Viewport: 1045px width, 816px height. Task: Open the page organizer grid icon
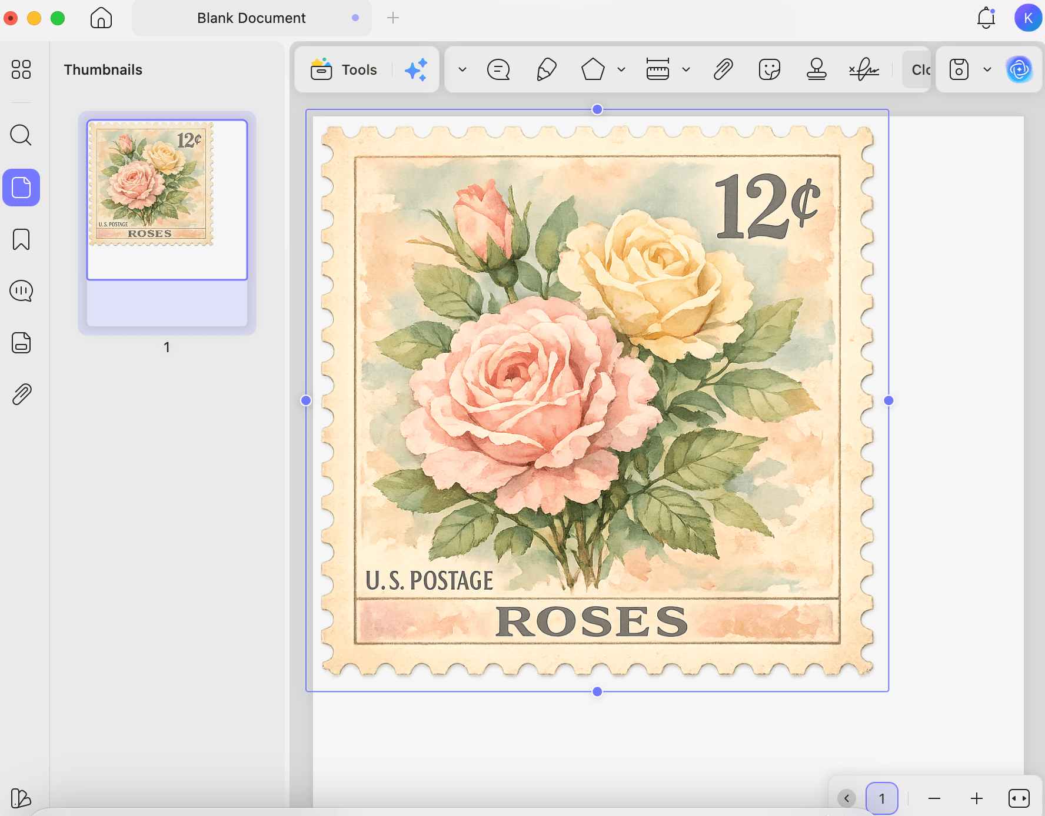tap(21, 69)
